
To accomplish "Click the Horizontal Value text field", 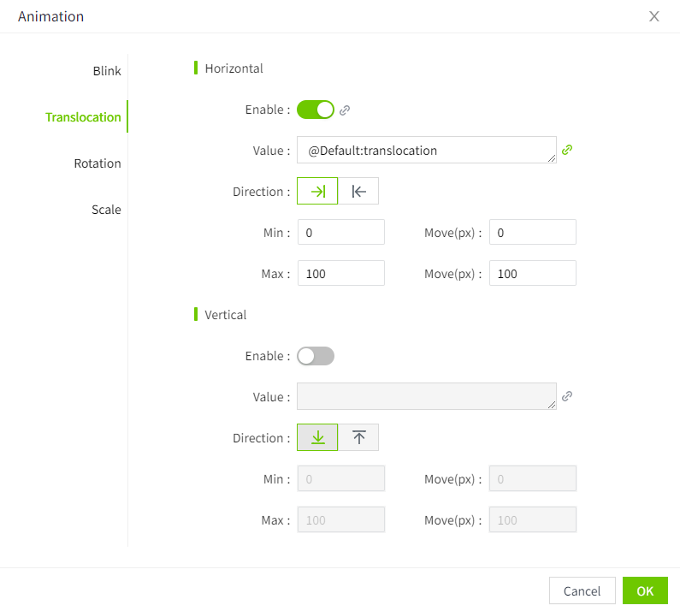I will (426, 150).
